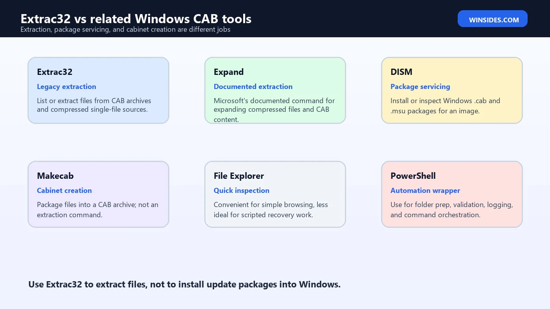The image size is (550, 309).
Task: Select the Expand card heading
Action: (229, 72)
